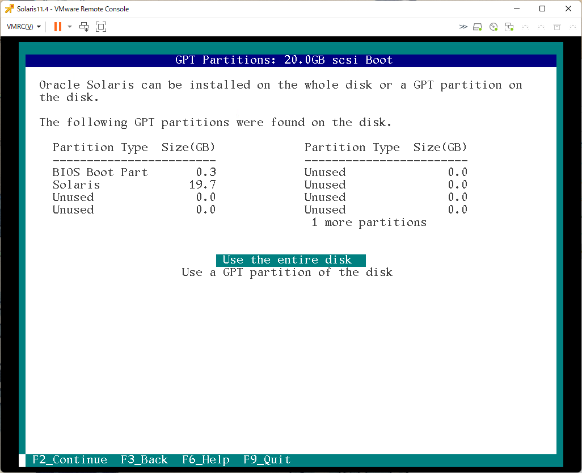Expand the device toolbar chevrons
582x473 pixels.
pos(463,27)
